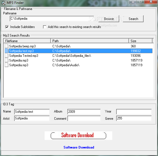Open the blue Software Download link
The image size is (158, 156).
click(79, 147)
